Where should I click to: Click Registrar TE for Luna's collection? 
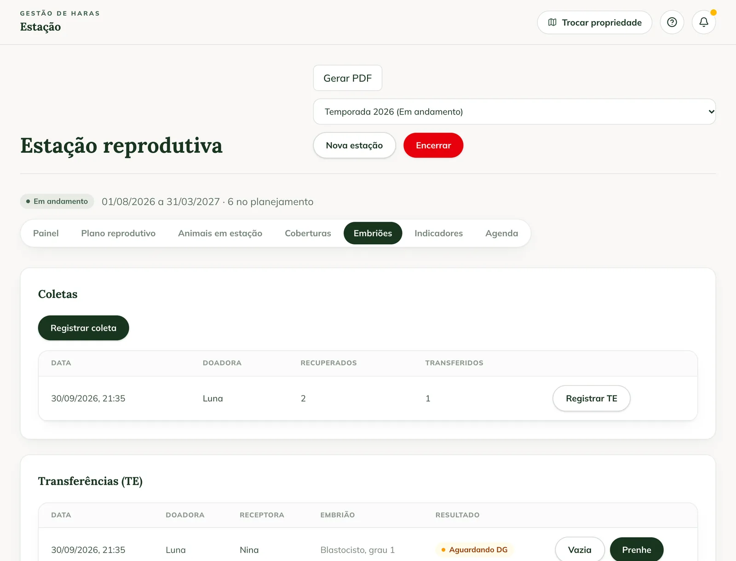click(x=591, y=398)
